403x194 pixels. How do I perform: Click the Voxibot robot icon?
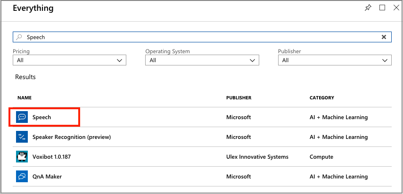(x=22, y=157)
